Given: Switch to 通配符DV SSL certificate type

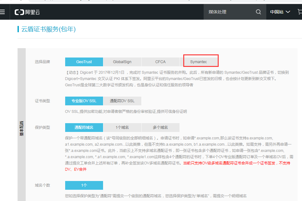Looking at the screenshot, I should coord(122,101).
